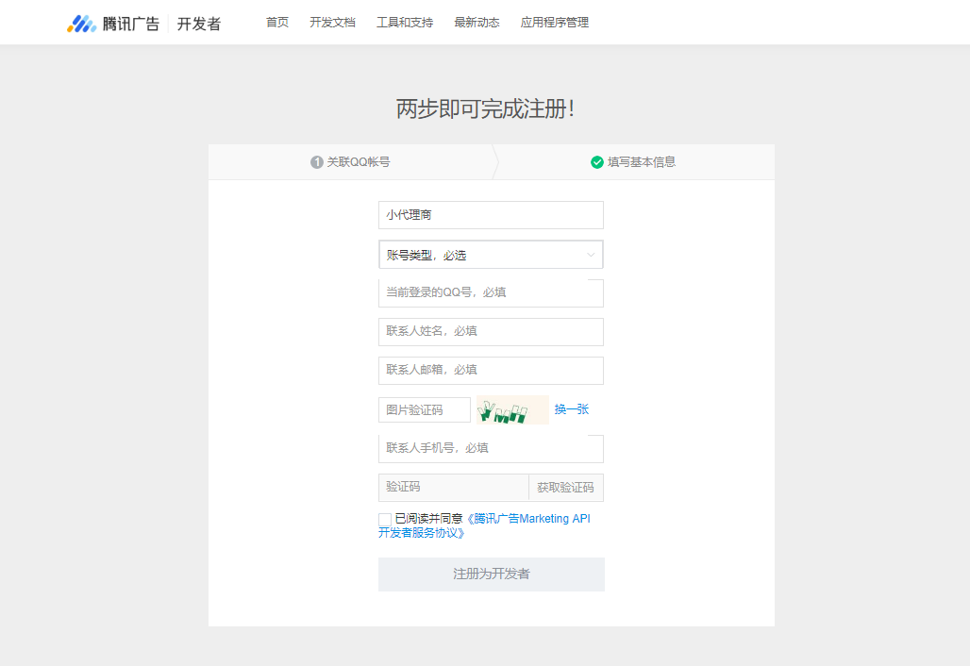Click the 小代理商 input field
Image resolution: width=970 pixels, height=666 pixels.
(x=491, y=214)
